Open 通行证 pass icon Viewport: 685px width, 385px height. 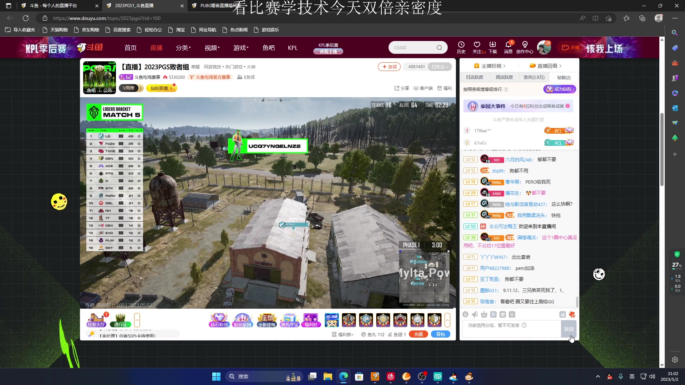[121, 320]
